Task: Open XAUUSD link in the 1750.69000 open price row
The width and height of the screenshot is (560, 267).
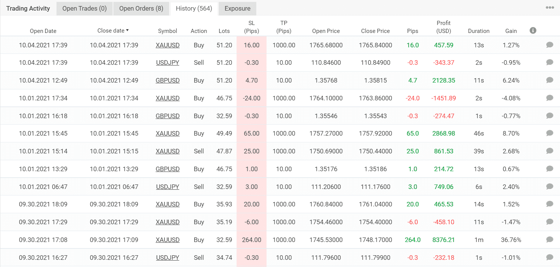Action: pos(168,151)
